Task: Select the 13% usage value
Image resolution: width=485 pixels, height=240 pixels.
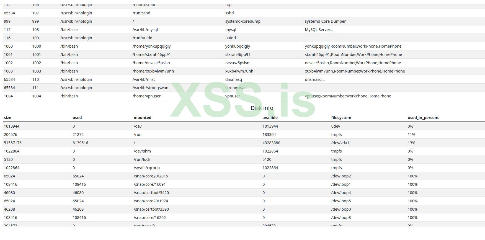Action: [x=411, y=143]
